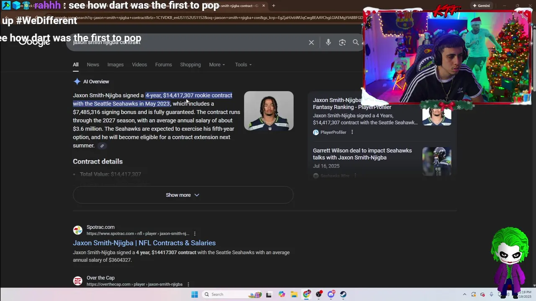Open 'Jaxon Smith-Njigba | NFL Contracts & Salaries' link

click(144, 243)
